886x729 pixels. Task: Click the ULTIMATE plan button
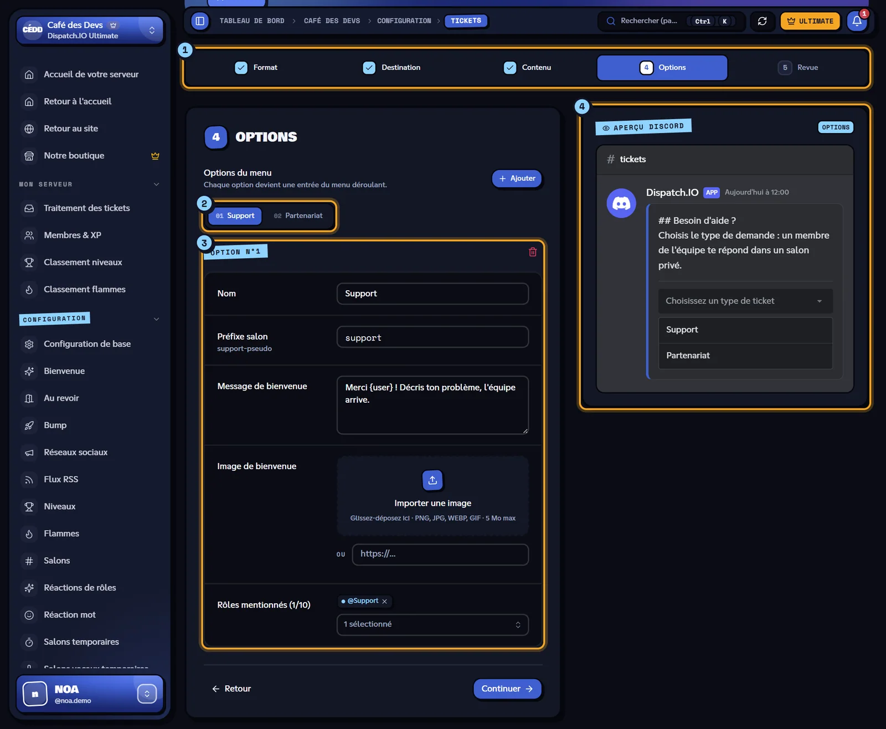tap(810, 21)
